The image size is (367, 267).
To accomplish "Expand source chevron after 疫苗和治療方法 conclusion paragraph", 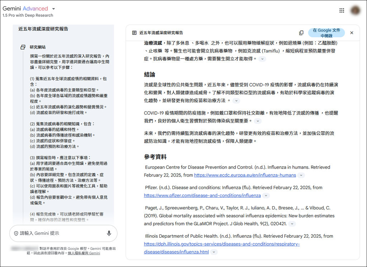I will coord(237,101).
